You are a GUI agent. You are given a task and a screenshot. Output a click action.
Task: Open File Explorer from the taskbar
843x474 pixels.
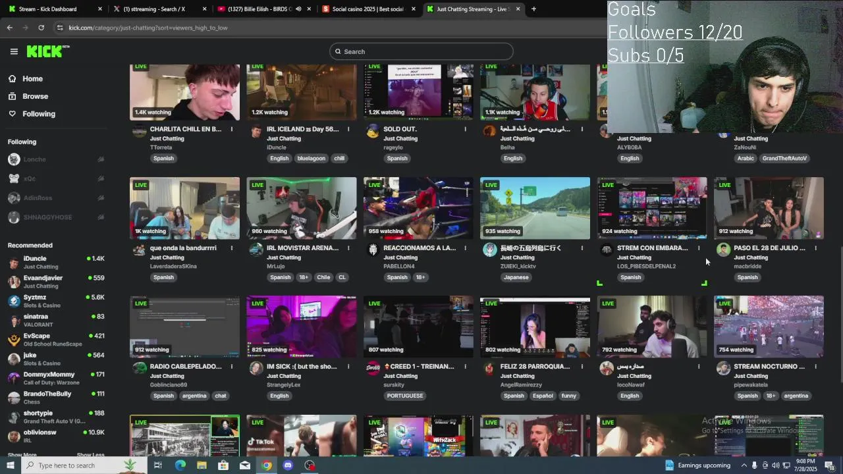[202, 465]
